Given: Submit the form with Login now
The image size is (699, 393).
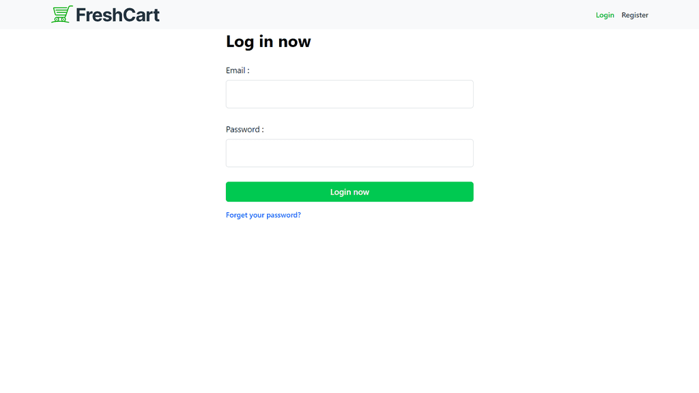Looking at the screenshot, I should coord(349,192).
